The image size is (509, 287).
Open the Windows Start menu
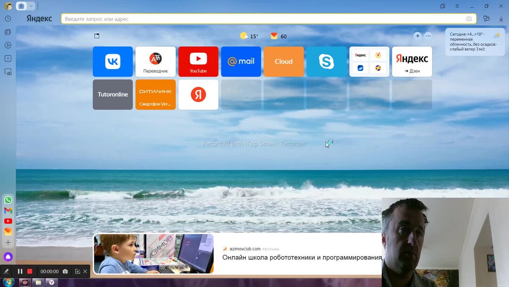[x=8, y=282]
